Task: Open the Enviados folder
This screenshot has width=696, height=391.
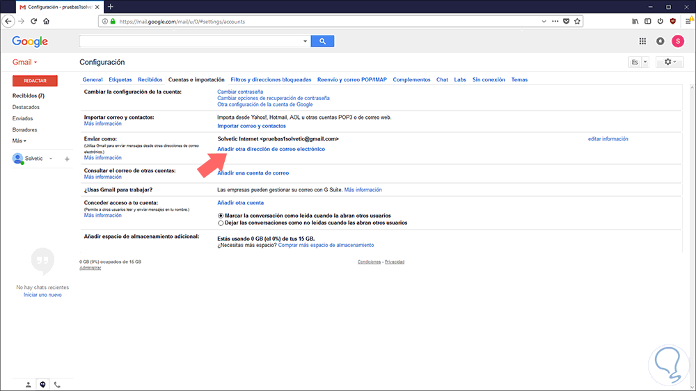Action: point(23,118)
